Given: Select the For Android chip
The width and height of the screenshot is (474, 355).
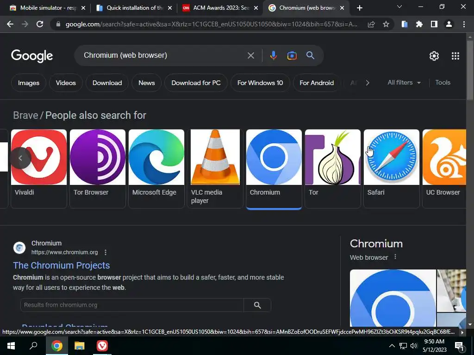Looking at the screenshot, I should coord(317,83).
